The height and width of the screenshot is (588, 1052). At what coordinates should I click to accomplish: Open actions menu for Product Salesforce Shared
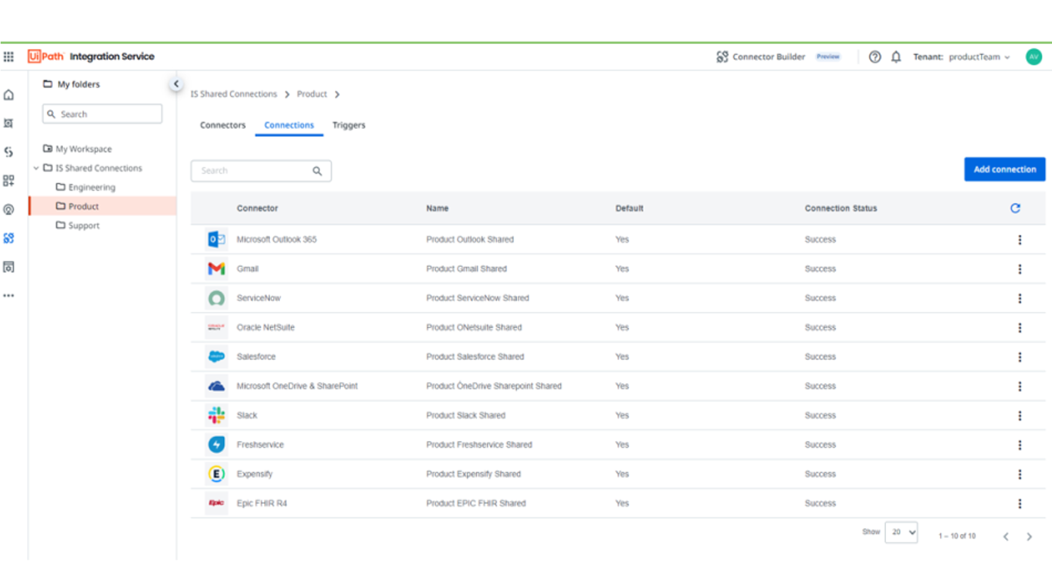coord(1020,357)
